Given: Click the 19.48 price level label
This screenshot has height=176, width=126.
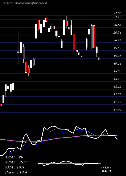Looking at the screenshot, I should pyautogui.click(x=117, y=56).
